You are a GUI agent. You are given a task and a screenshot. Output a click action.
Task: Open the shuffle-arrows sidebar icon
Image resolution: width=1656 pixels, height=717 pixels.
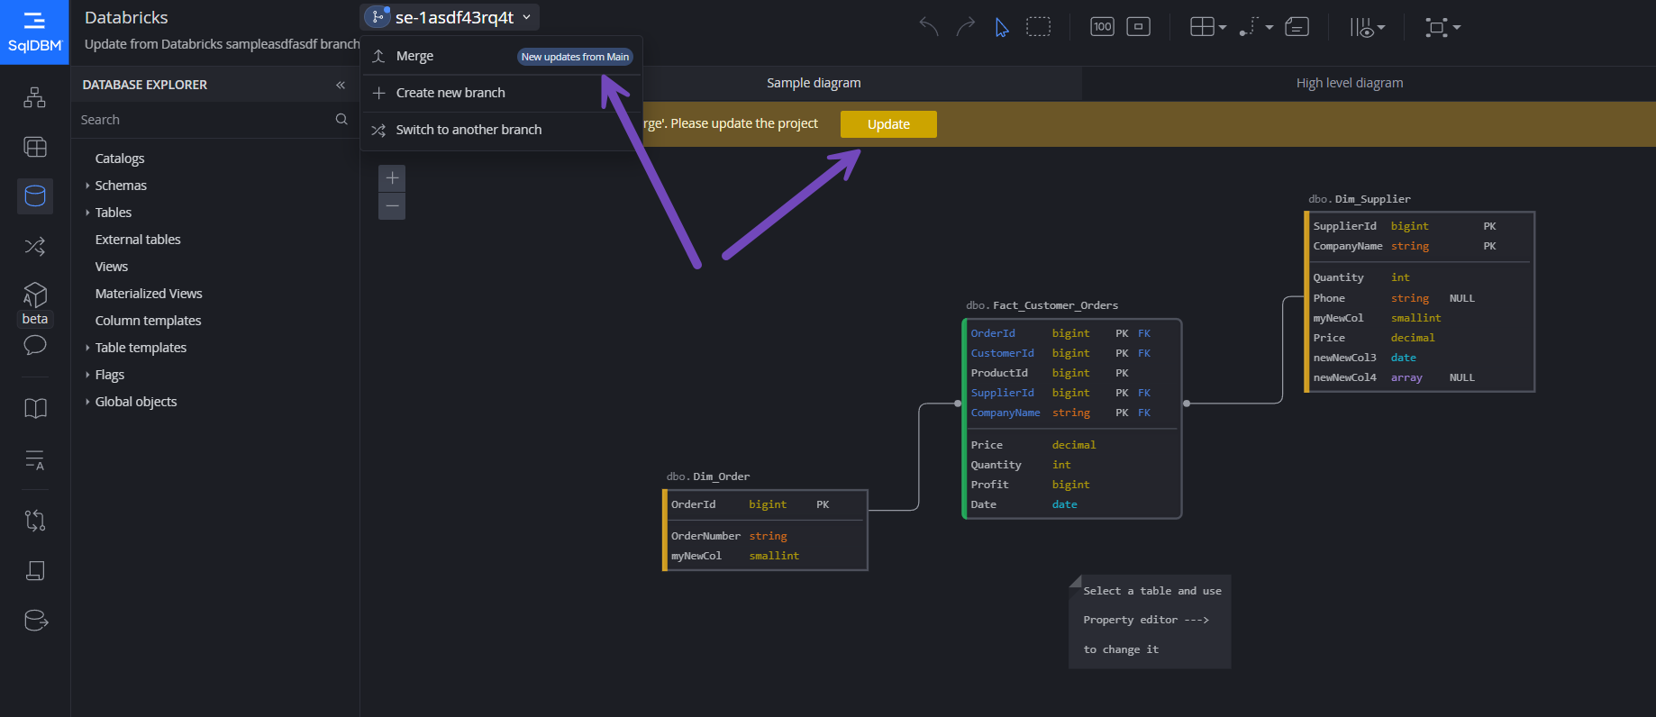[35, 246]
